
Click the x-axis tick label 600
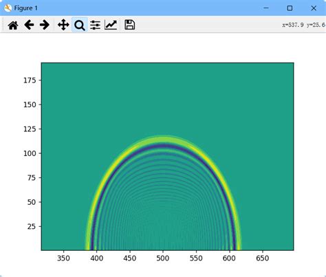(229, 258)
